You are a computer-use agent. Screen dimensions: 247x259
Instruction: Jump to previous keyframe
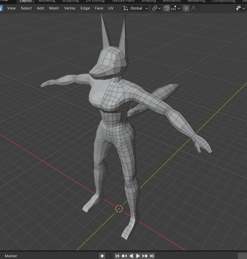[124, 256]
